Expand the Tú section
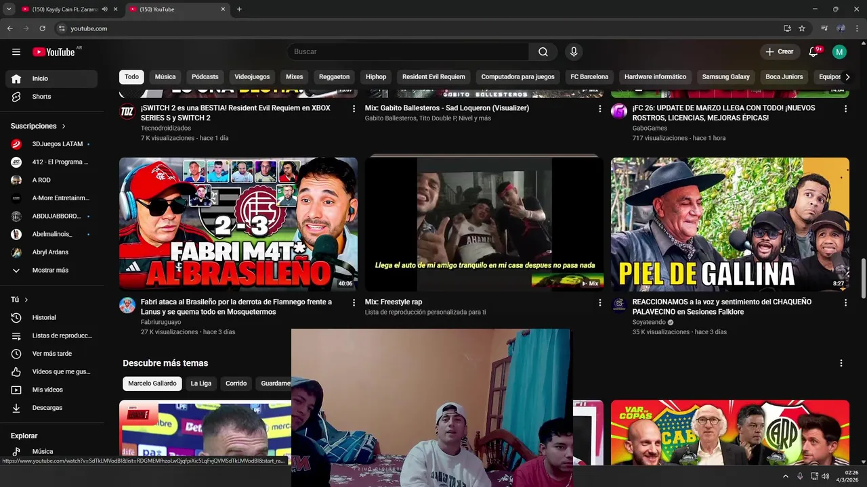Screen dimensions: 867x487 (x=26, y=300)
